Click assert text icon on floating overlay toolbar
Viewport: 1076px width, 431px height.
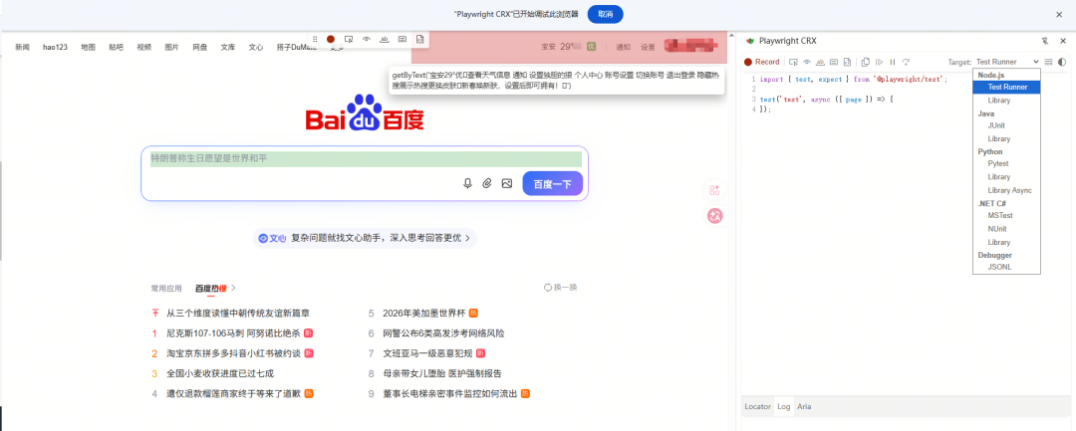[385, 40]
